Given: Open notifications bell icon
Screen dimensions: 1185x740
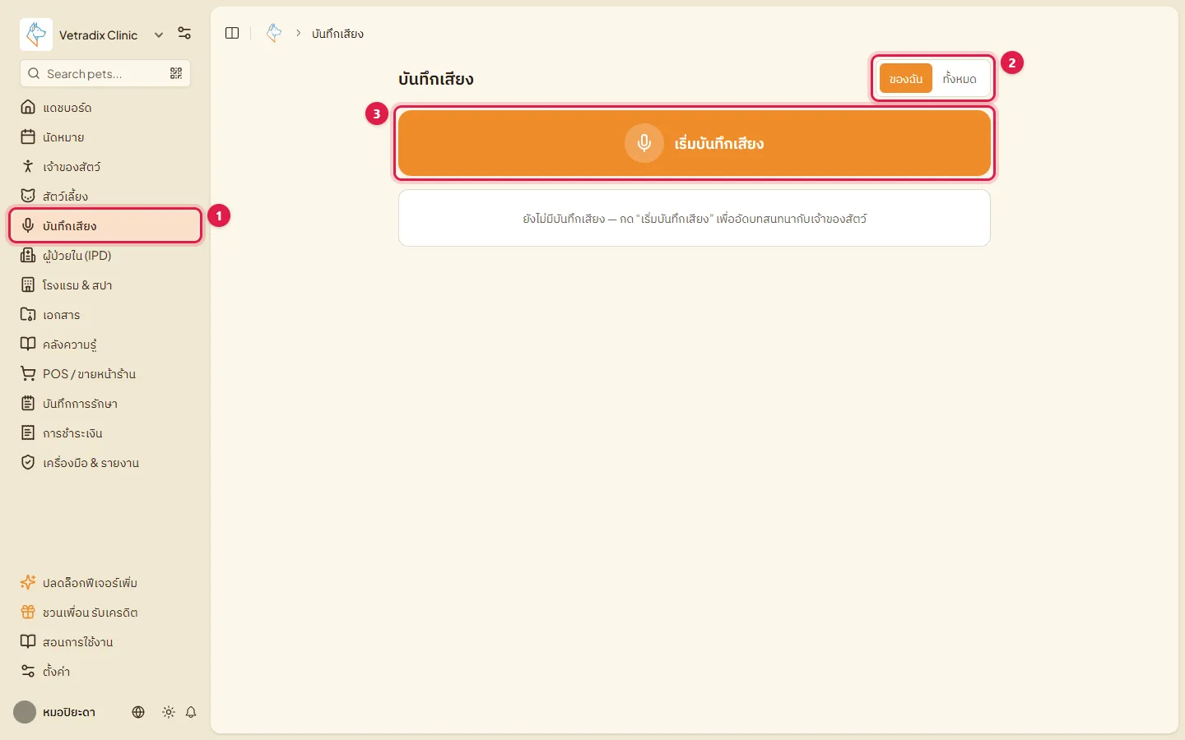Looking at the screenshot, I should click(191, 712).
